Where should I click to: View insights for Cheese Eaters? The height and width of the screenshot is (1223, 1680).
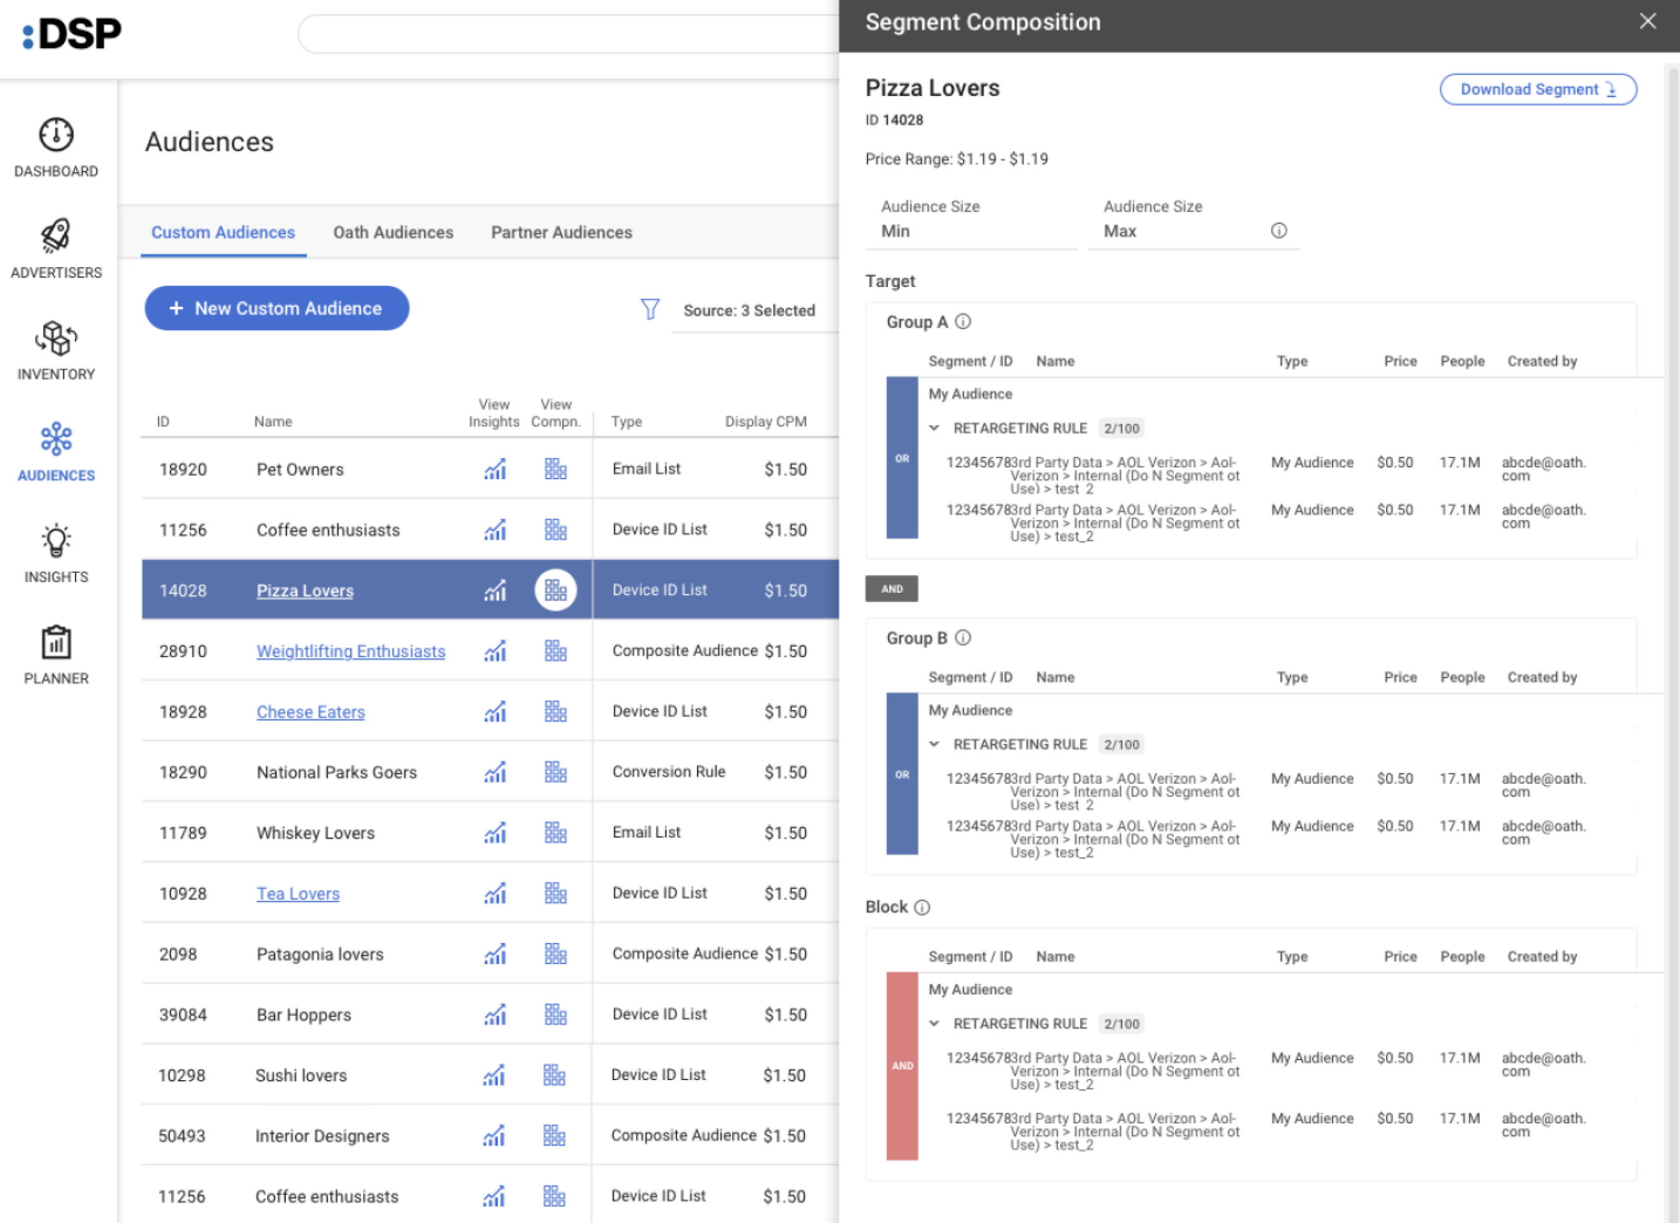(x=495, y=712)
